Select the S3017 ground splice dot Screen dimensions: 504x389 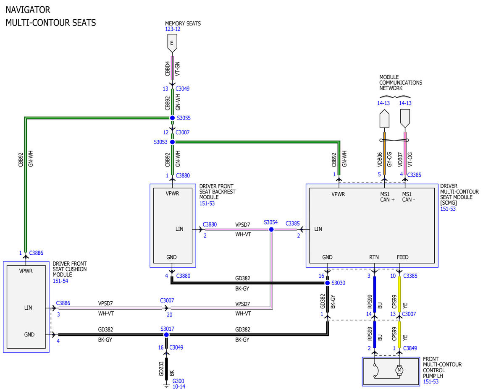[166, 334]
